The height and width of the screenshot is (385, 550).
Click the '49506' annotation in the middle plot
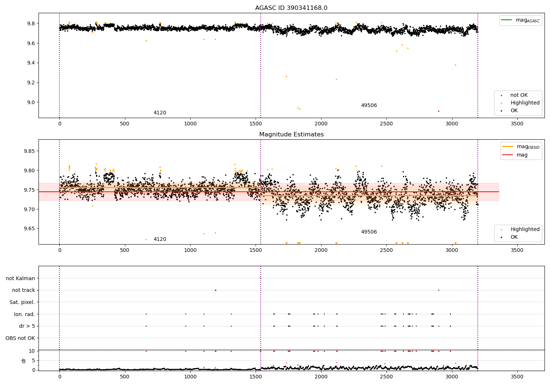tap(369, 232)
